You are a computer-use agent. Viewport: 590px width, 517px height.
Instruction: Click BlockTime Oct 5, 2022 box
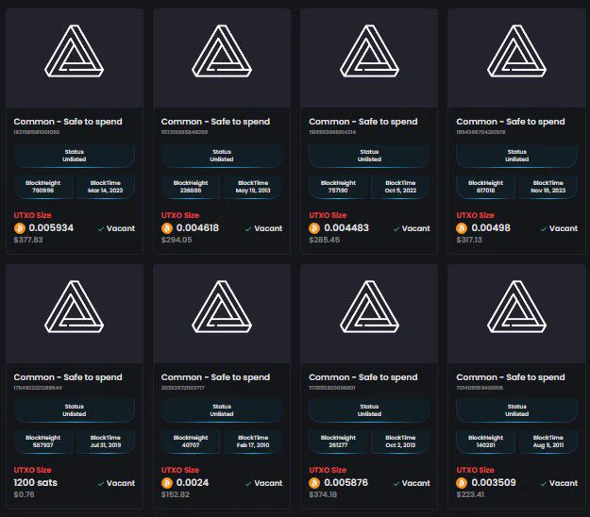(x=400, y=187)
